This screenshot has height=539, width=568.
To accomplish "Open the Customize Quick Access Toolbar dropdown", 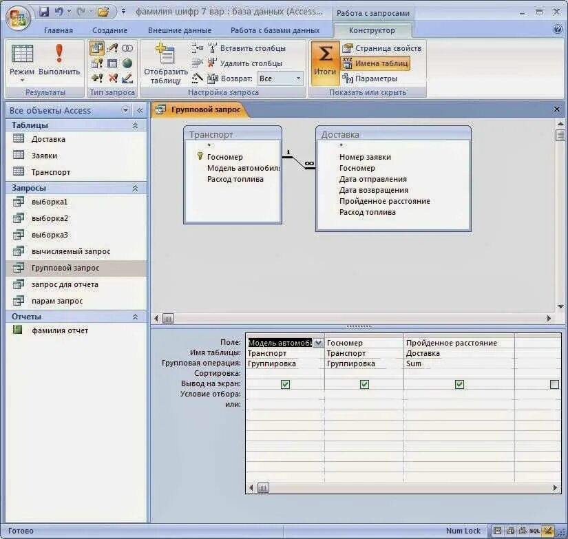I will click(123, 12).
